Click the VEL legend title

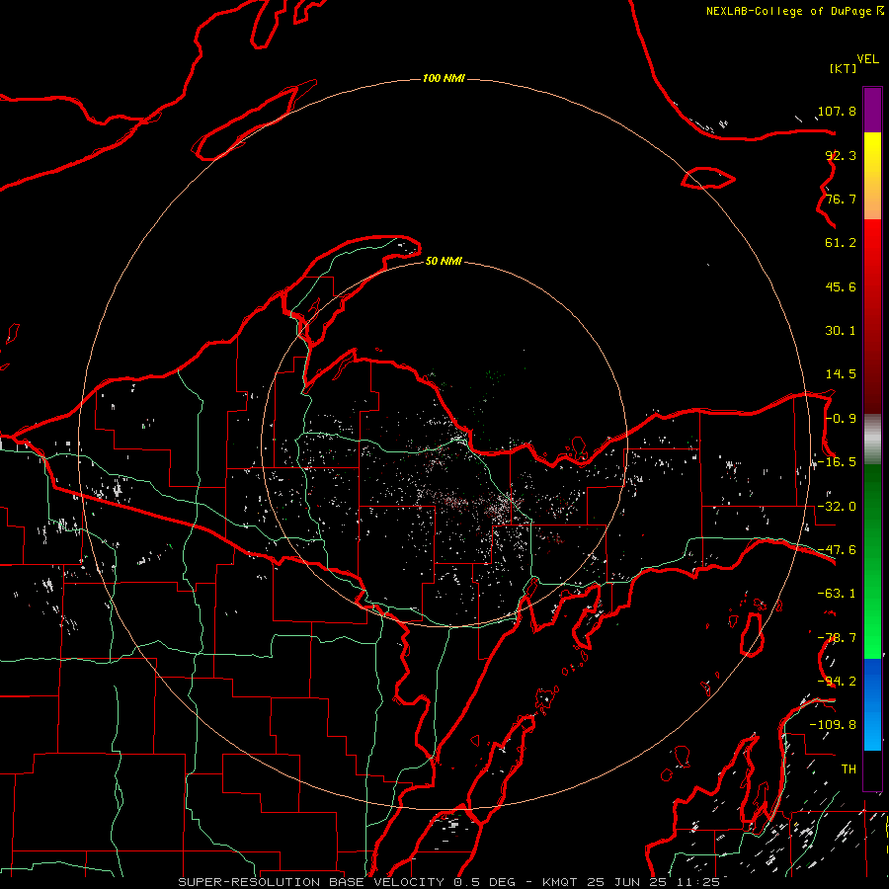point(867,59)
